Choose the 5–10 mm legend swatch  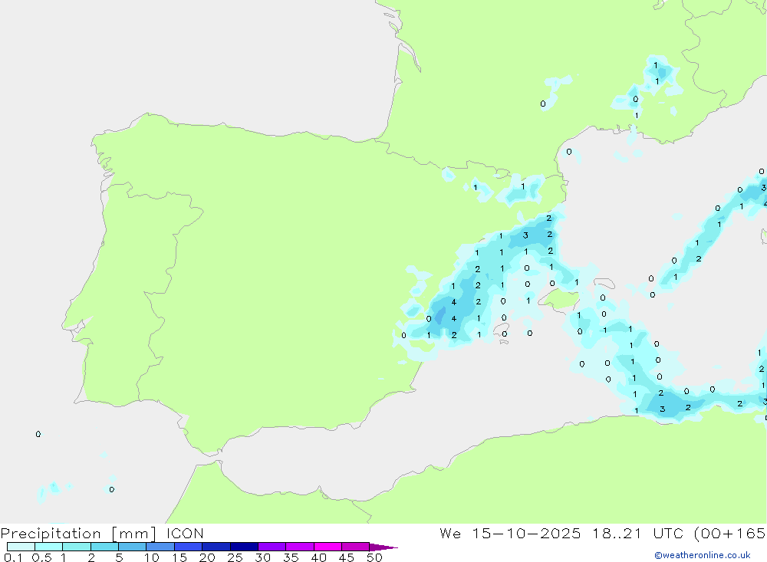[x=133, y=547]
